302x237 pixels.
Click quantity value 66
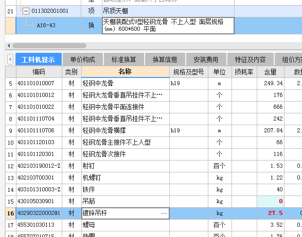click(x=271, y=142)
